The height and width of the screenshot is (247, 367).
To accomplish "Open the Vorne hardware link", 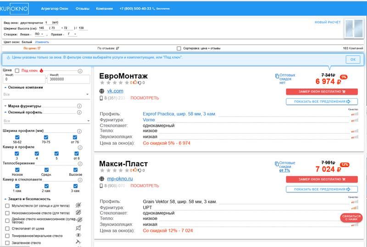I will click(x=149, y=120).
